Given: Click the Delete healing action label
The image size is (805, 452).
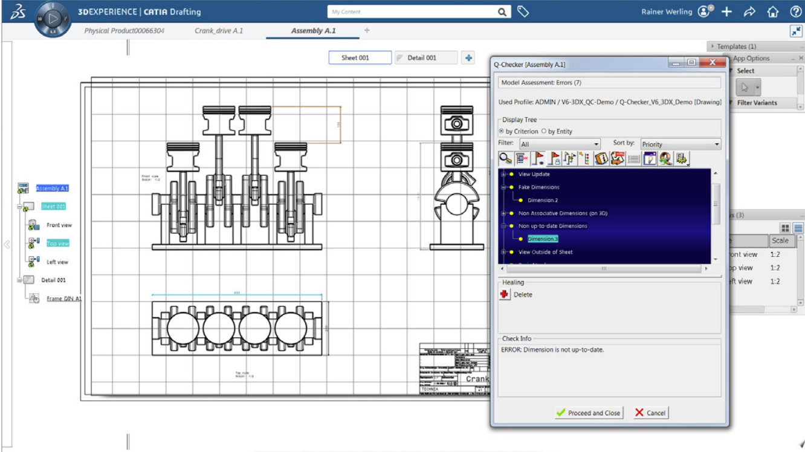Looking at the screenshot, I should pyautogui.click(x=523, y=295).
